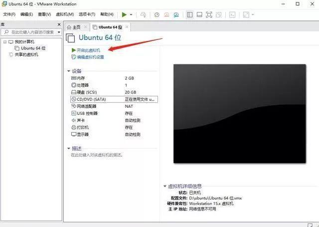Select Ubuntu 64 位 in the library tree

[33, 48]
